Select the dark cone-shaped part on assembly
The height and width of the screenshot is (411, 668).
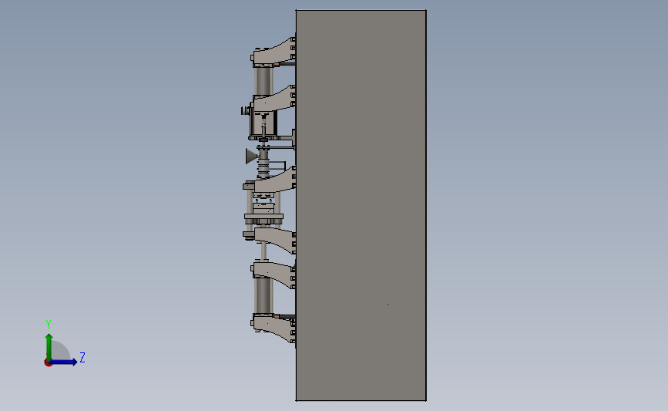251,156
